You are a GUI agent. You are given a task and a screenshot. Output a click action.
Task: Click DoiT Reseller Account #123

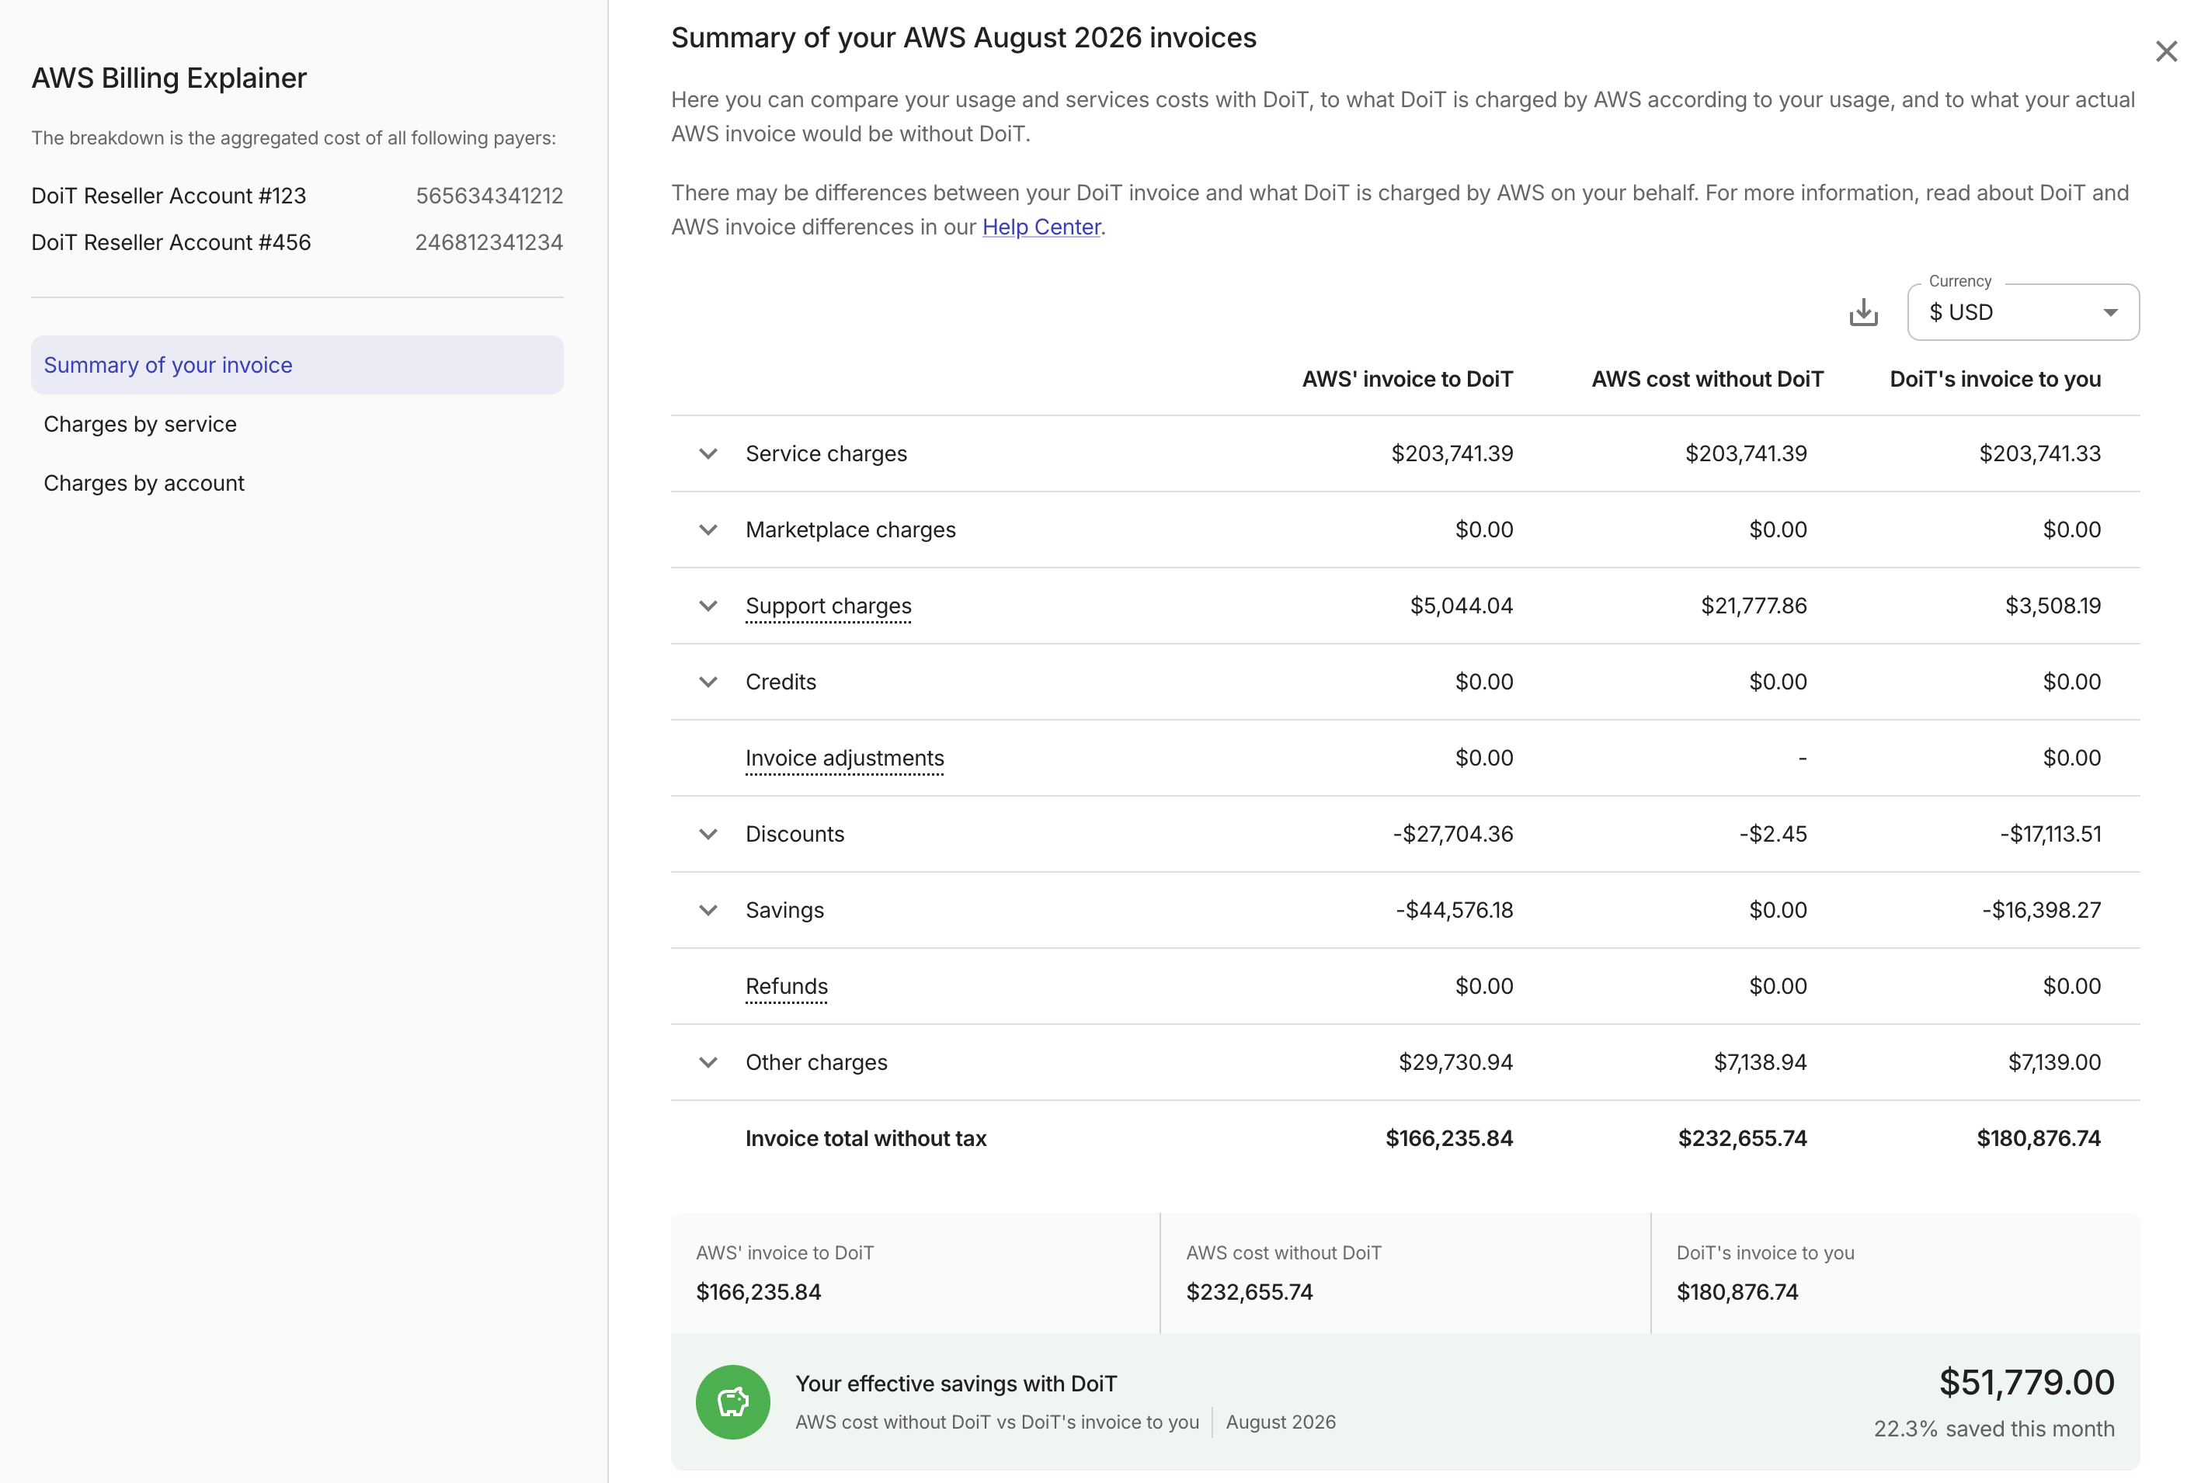169,196
